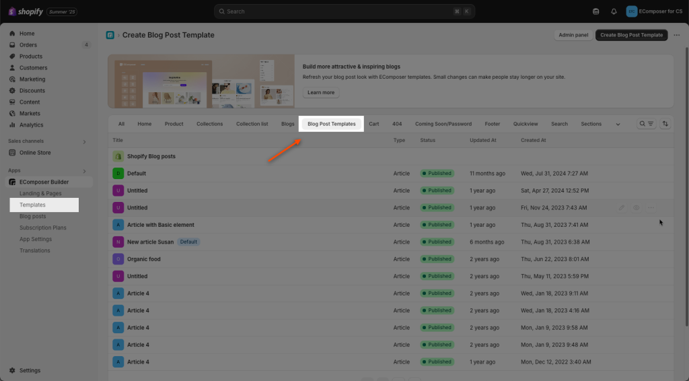Open Online Store sales channel
Screen dimensions: 689x381
pyautogui.click(x=35, y=153)
